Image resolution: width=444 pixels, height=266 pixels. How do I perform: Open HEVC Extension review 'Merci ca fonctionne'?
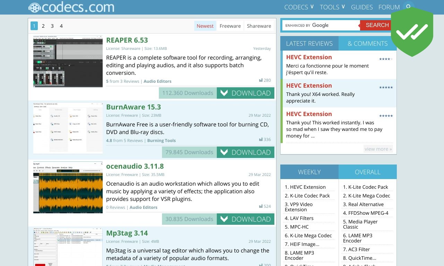pyautogui.click(x=309, y=57)
